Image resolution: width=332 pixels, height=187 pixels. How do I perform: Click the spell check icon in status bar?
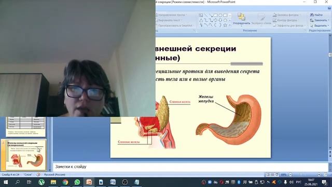tap(38, 175)
